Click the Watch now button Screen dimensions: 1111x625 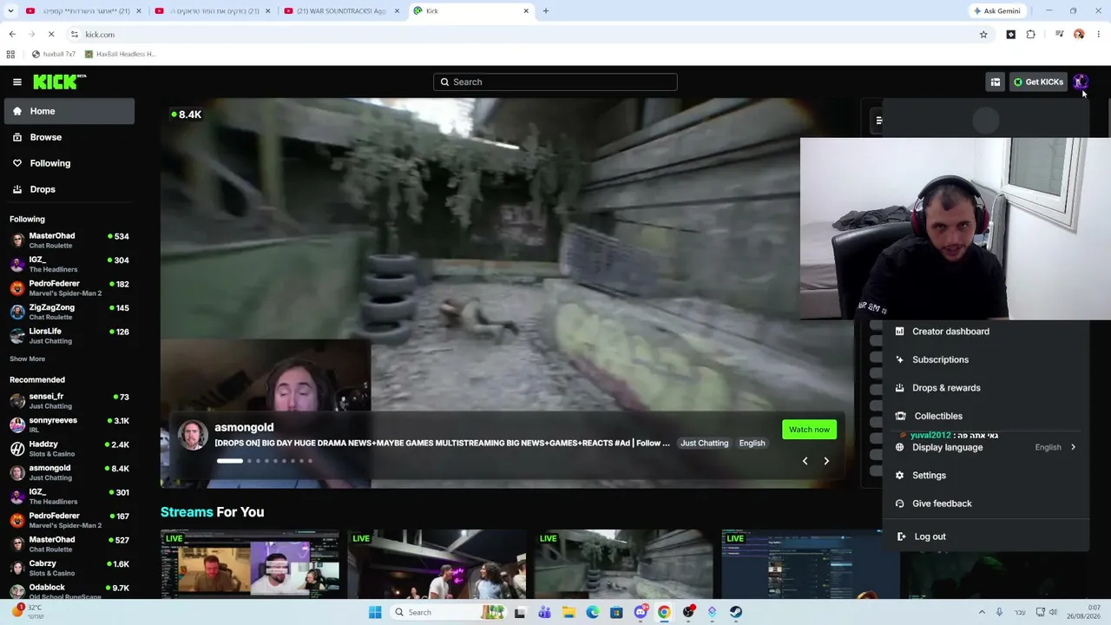(809, 430)
